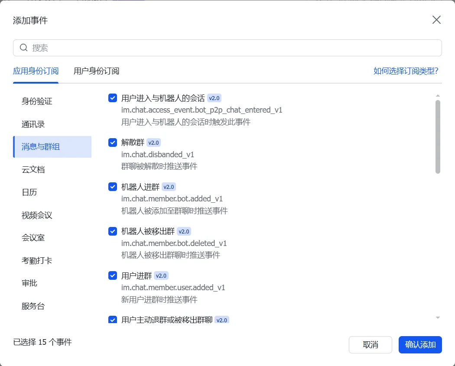This screenshot has width=455, height=366.
Task: Open the 如何选择订阅类型 help link
Action: pyautogui.click(x=405, y=71)
